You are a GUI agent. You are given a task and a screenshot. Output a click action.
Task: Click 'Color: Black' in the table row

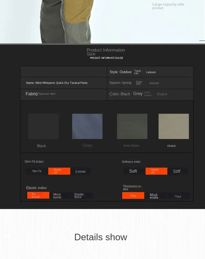coord(120,94)
